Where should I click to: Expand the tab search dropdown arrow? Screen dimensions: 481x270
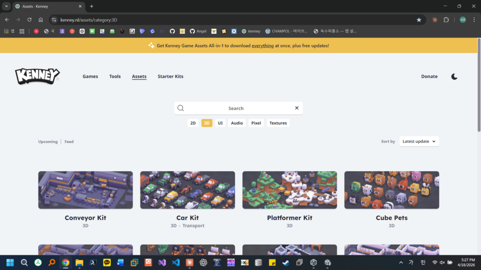click(x=7, y=7)
